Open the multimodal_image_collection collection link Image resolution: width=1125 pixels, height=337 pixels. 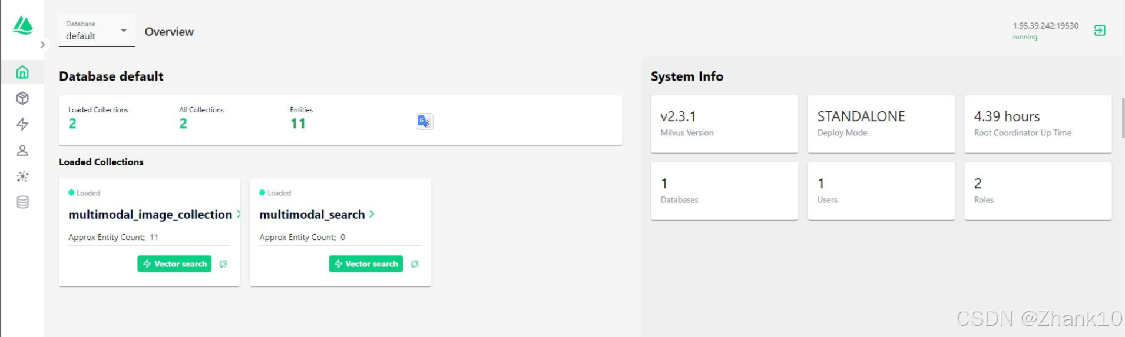coord(150,215)
